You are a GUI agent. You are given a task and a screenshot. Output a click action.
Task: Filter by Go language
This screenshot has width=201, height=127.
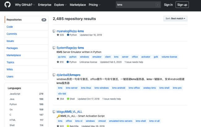(26, 109)
